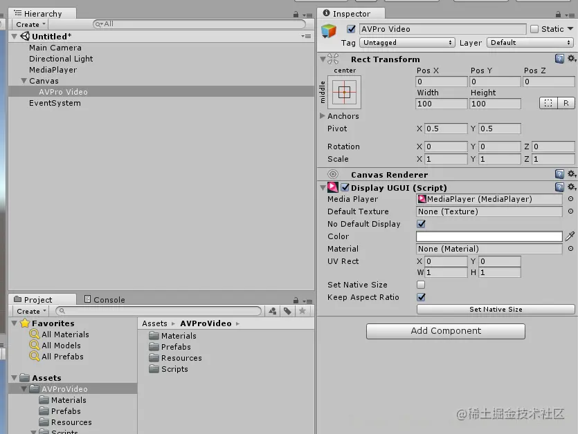Toggle the Static checkbox

pos(534,29)
